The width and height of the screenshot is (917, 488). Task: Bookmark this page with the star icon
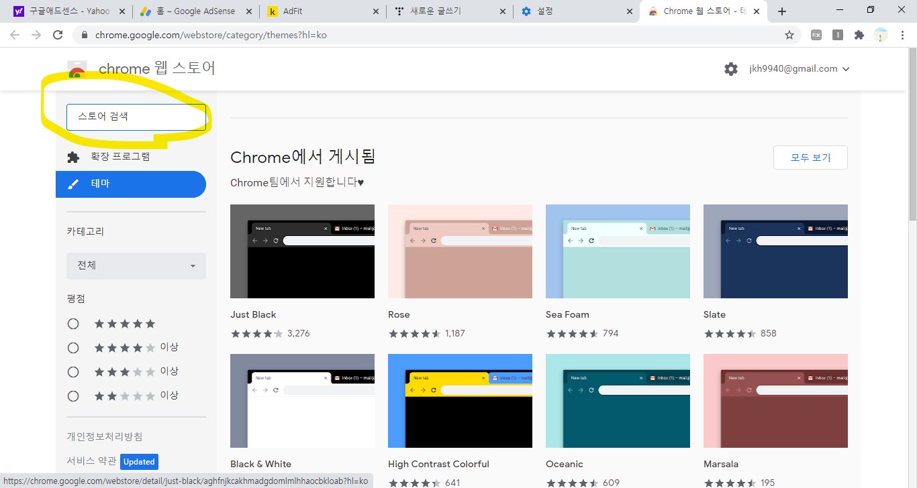(x=789, y=35)
